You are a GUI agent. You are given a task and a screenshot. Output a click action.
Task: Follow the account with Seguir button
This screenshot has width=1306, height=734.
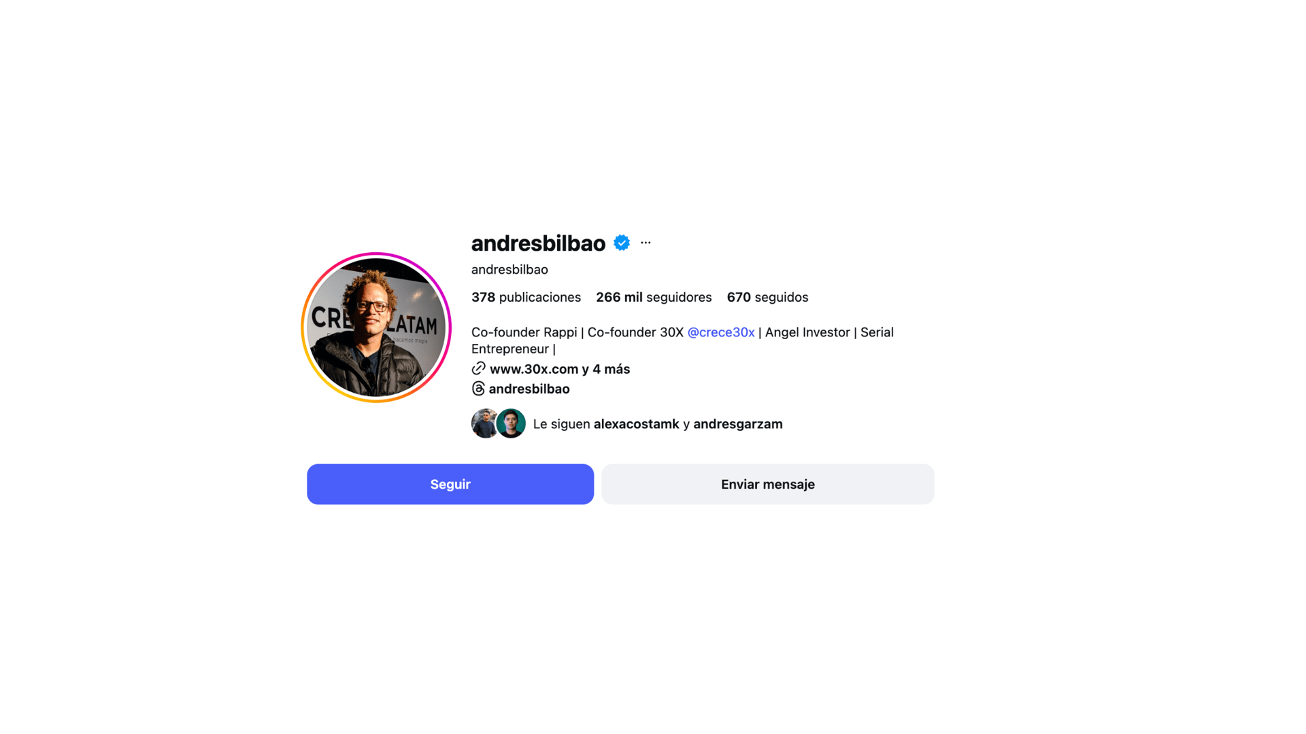click(450, 484)
